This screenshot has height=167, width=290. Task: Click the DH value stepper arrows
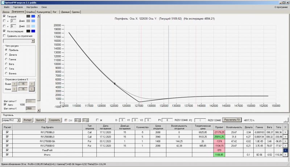click(x=79, y=120)
